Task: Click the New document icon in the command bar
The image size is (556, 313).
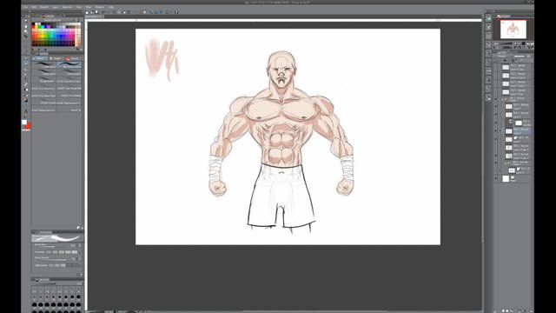Action: point(87,12)
